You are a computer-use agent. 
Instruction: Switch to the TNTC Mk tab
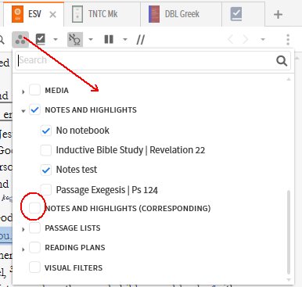102,14
